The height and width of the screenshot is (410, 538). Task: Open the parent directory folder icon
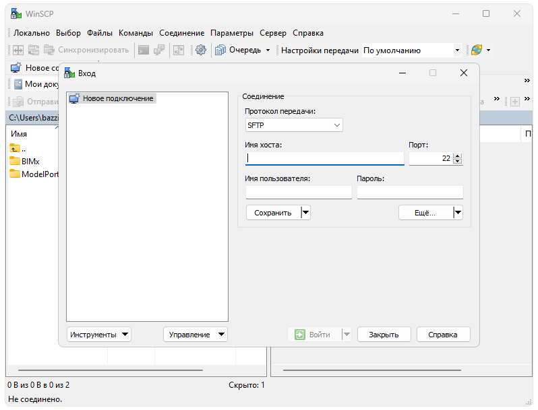click(x=15, y=148)
